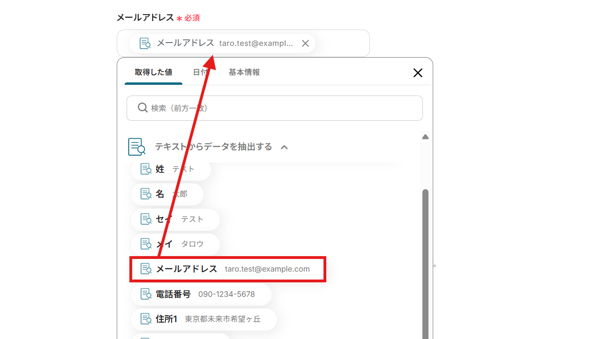Select the セイ テスト value

point(175,219)
